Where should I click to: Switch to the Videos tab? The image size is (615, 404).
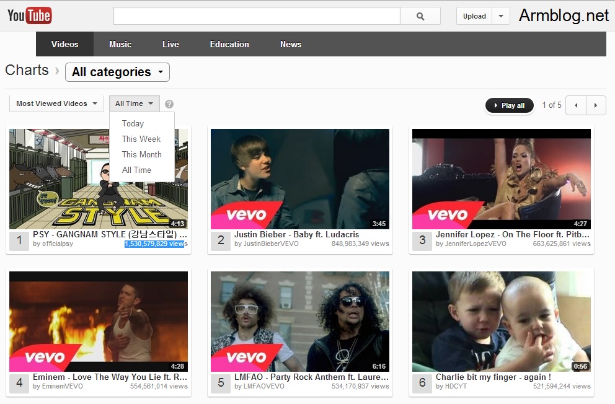[x=64, y=44]
